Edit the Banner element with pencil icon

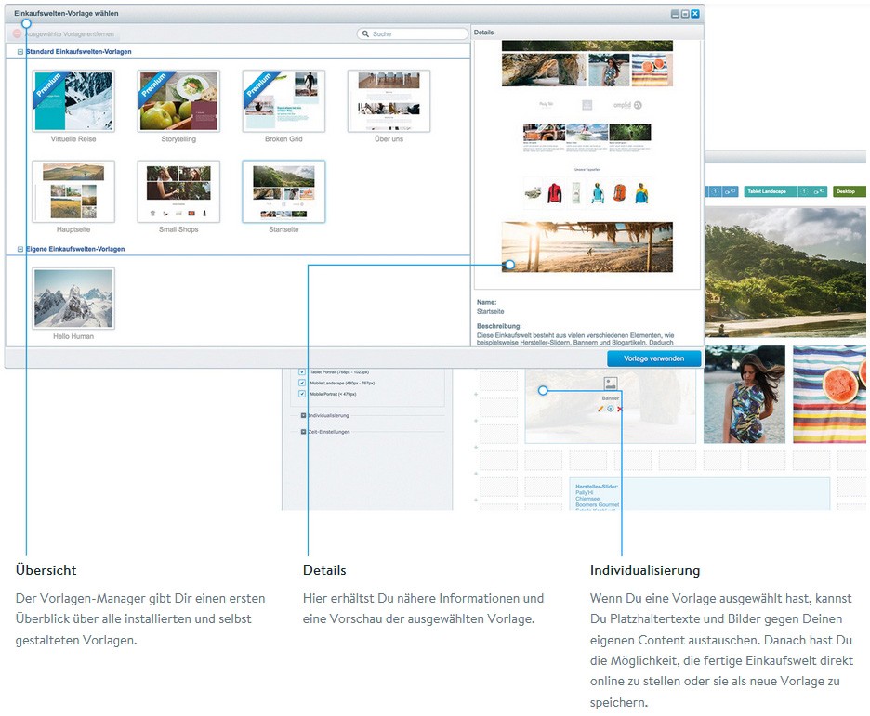pos(600,409)
